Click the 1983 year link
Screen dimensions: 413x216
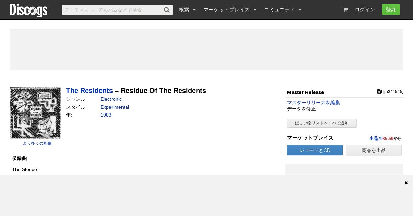tap(106, 115)
